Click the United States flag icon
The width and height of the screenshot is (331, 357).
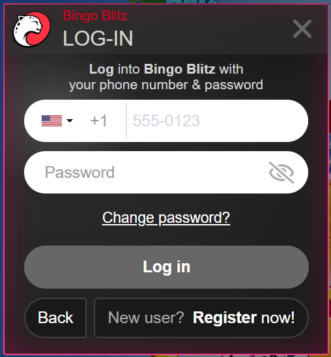[x=51, y=121]
